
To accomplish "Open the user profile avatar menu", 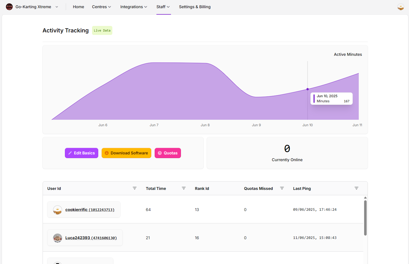I will (401, 7).
